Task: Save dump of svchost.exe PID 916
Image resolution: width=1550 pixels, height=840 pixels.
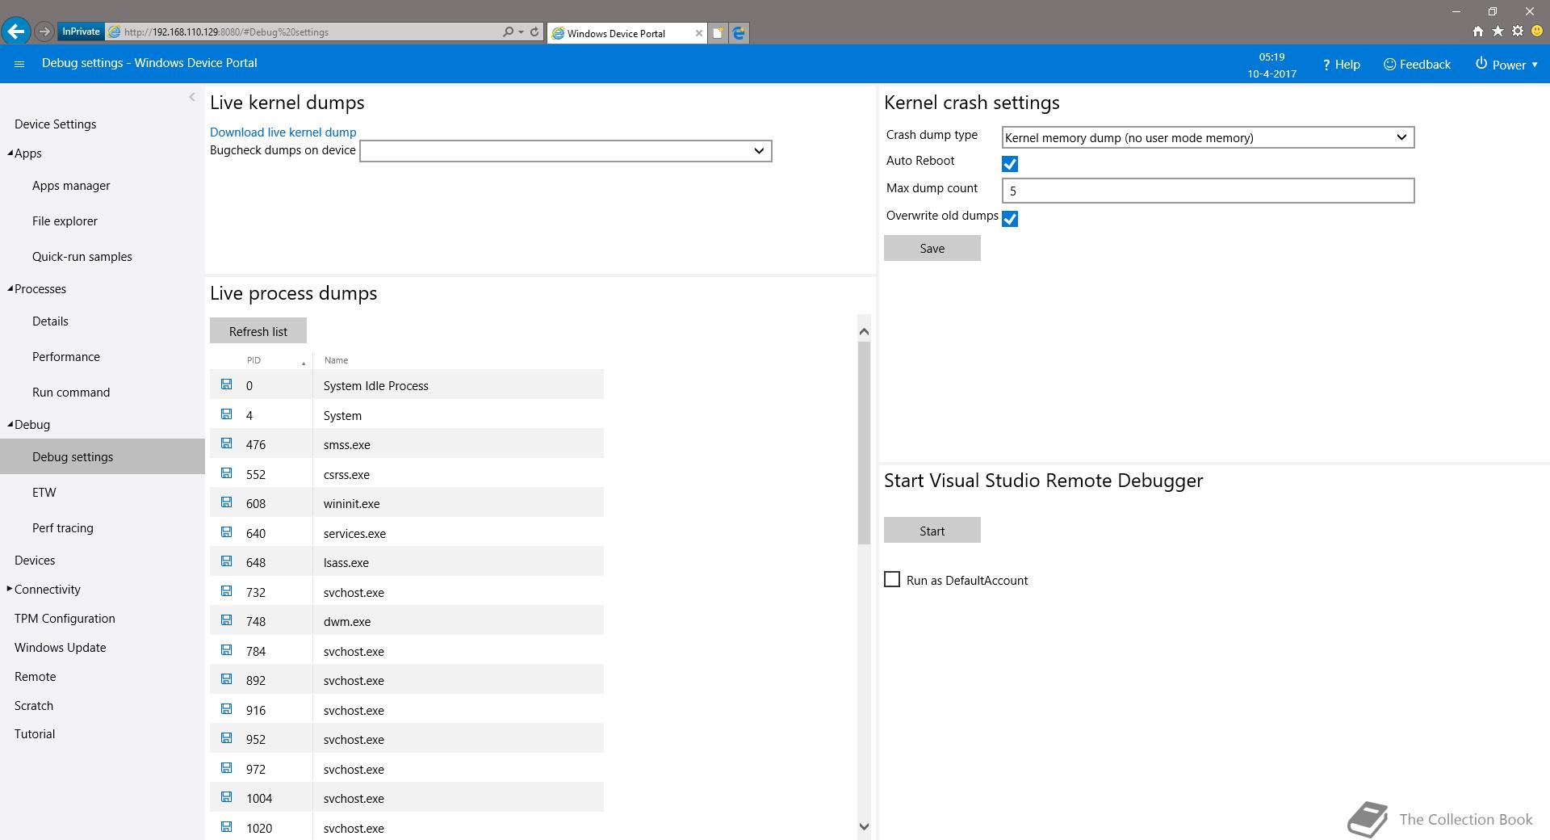Action: coord(226,709)
